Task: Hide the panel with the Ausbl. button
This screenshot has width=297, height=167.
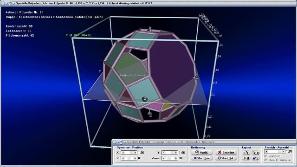Action: [x=202, y=153]
